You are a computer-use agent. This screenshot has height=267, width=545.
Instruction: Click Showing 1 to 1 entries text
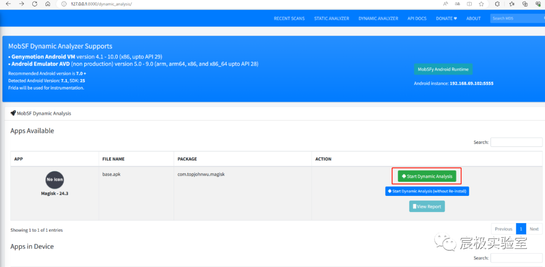click(x=36, y=230)
